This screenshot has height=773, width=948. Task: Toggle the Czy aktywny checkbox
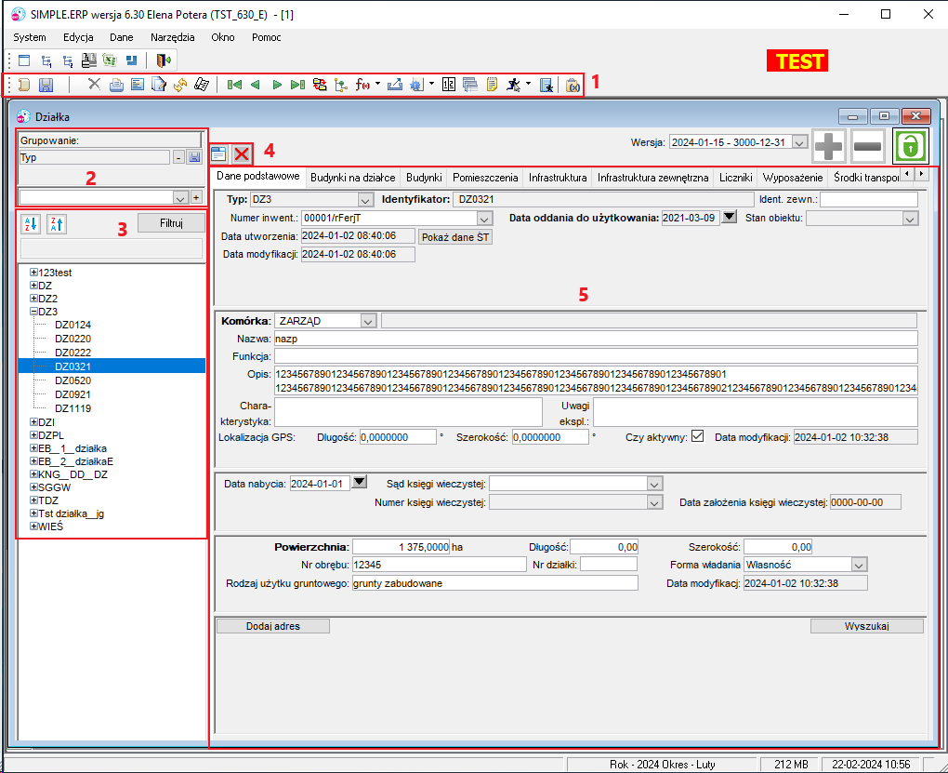(697, 436)
